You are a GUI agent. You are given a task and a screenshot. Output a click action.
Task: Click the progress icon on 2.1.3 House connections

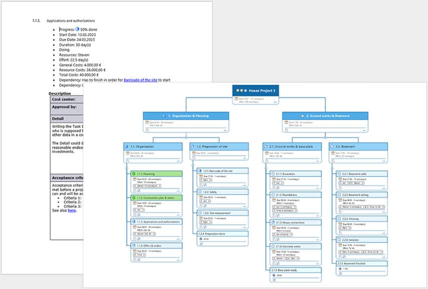pyautogui.click(x=272, y=222)
